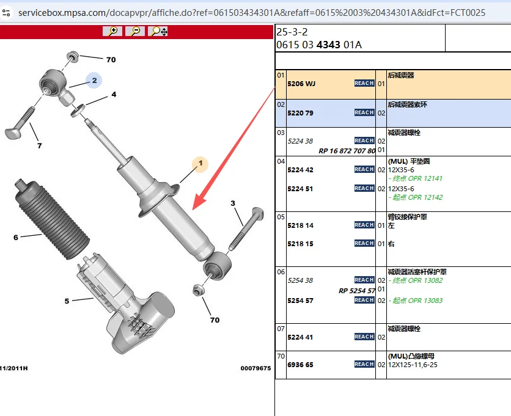The height and width of the screenshot is (416, 511).
Task: Click callout number 1 on the diagram
Action: tap(200, 163)
